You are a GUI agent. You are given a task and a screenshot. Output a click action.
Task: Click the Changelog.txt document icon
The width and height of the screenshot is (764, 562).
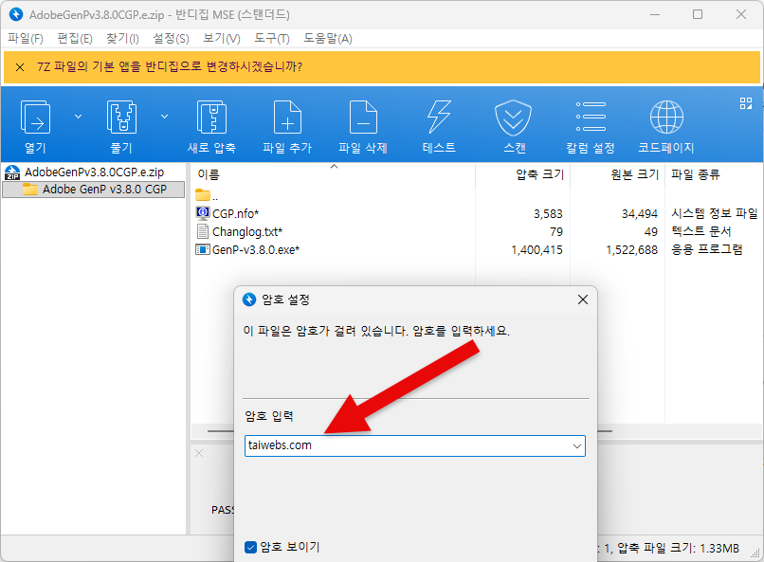tap(202, 231)
